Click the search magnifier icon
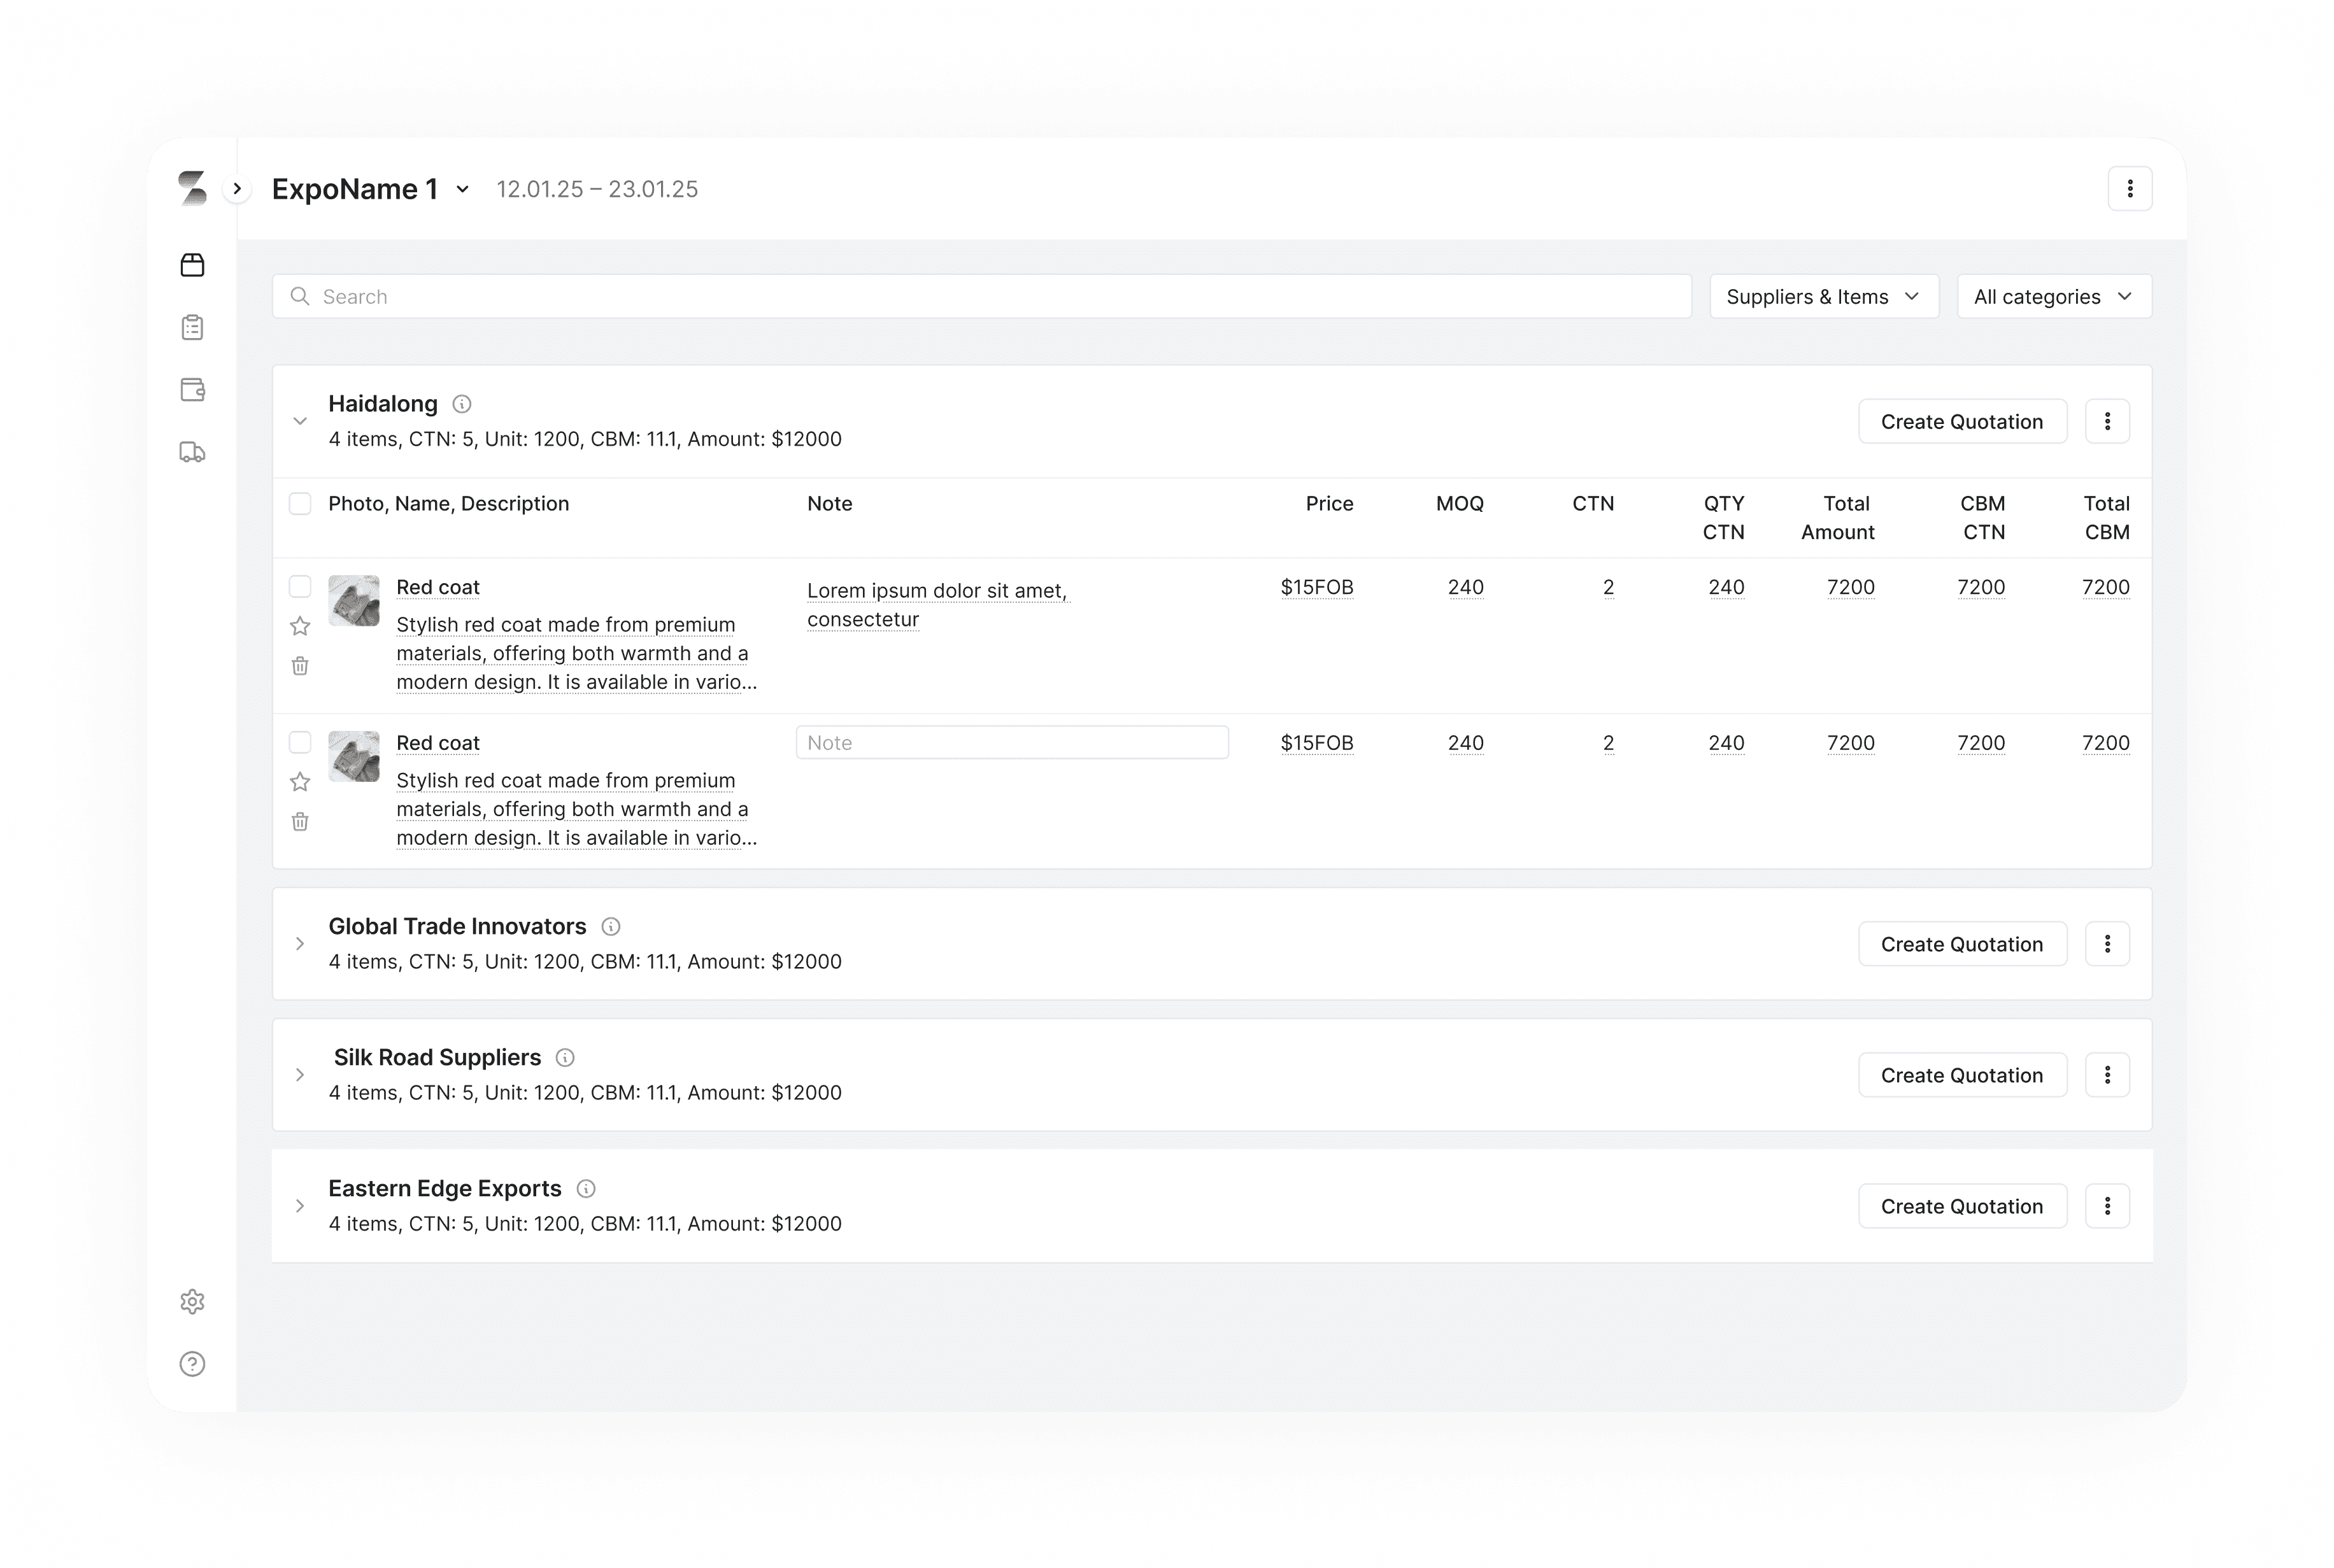 (x=299, y=296)
